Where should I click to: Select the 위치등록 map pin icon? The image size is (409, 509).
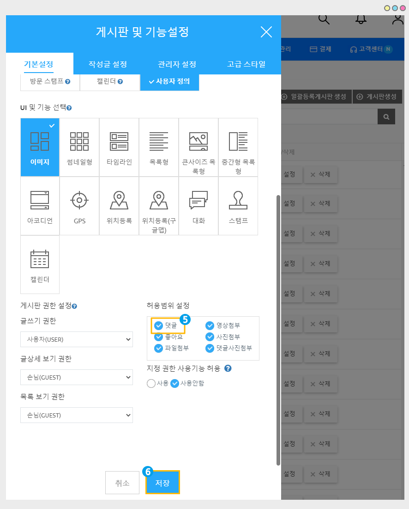[x=119, y=200]
